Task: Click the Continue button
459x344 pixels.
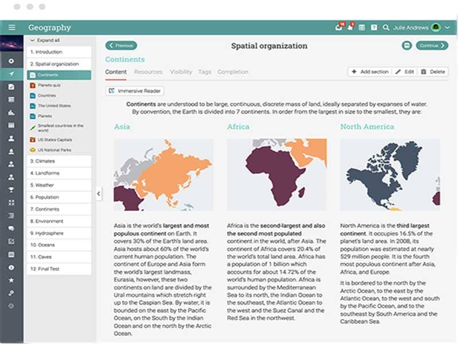Action: pos(432,45)
